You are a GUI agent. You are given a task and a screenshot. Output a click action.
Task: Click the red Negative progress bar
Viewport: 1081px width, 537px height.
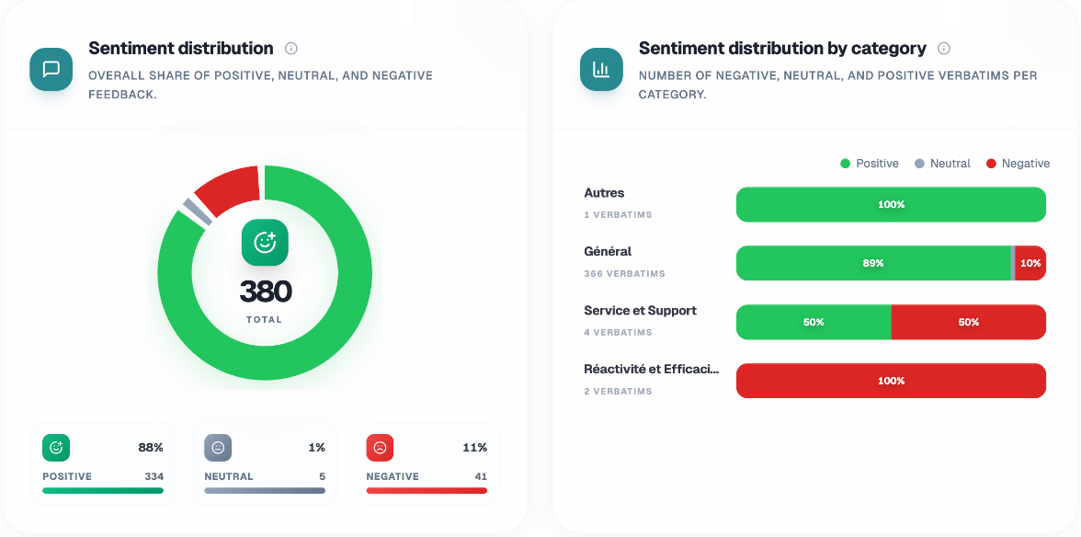[x=427, y=491]
